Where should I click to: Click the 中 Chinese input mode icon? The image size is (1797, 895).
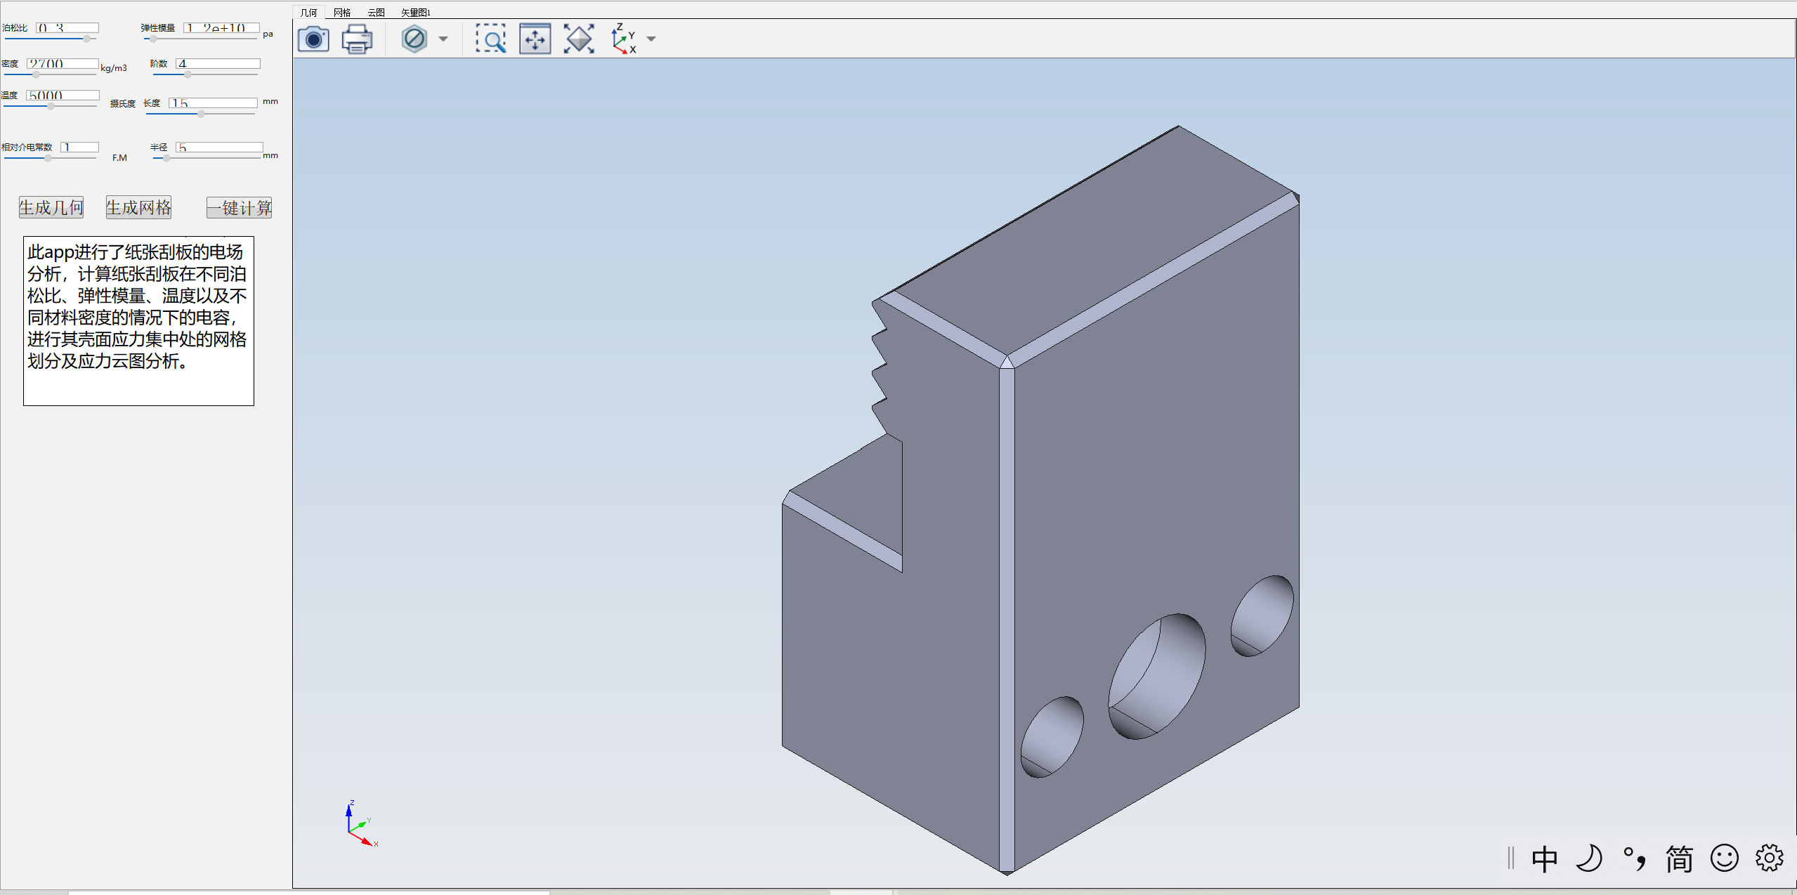click(1545, 858)
